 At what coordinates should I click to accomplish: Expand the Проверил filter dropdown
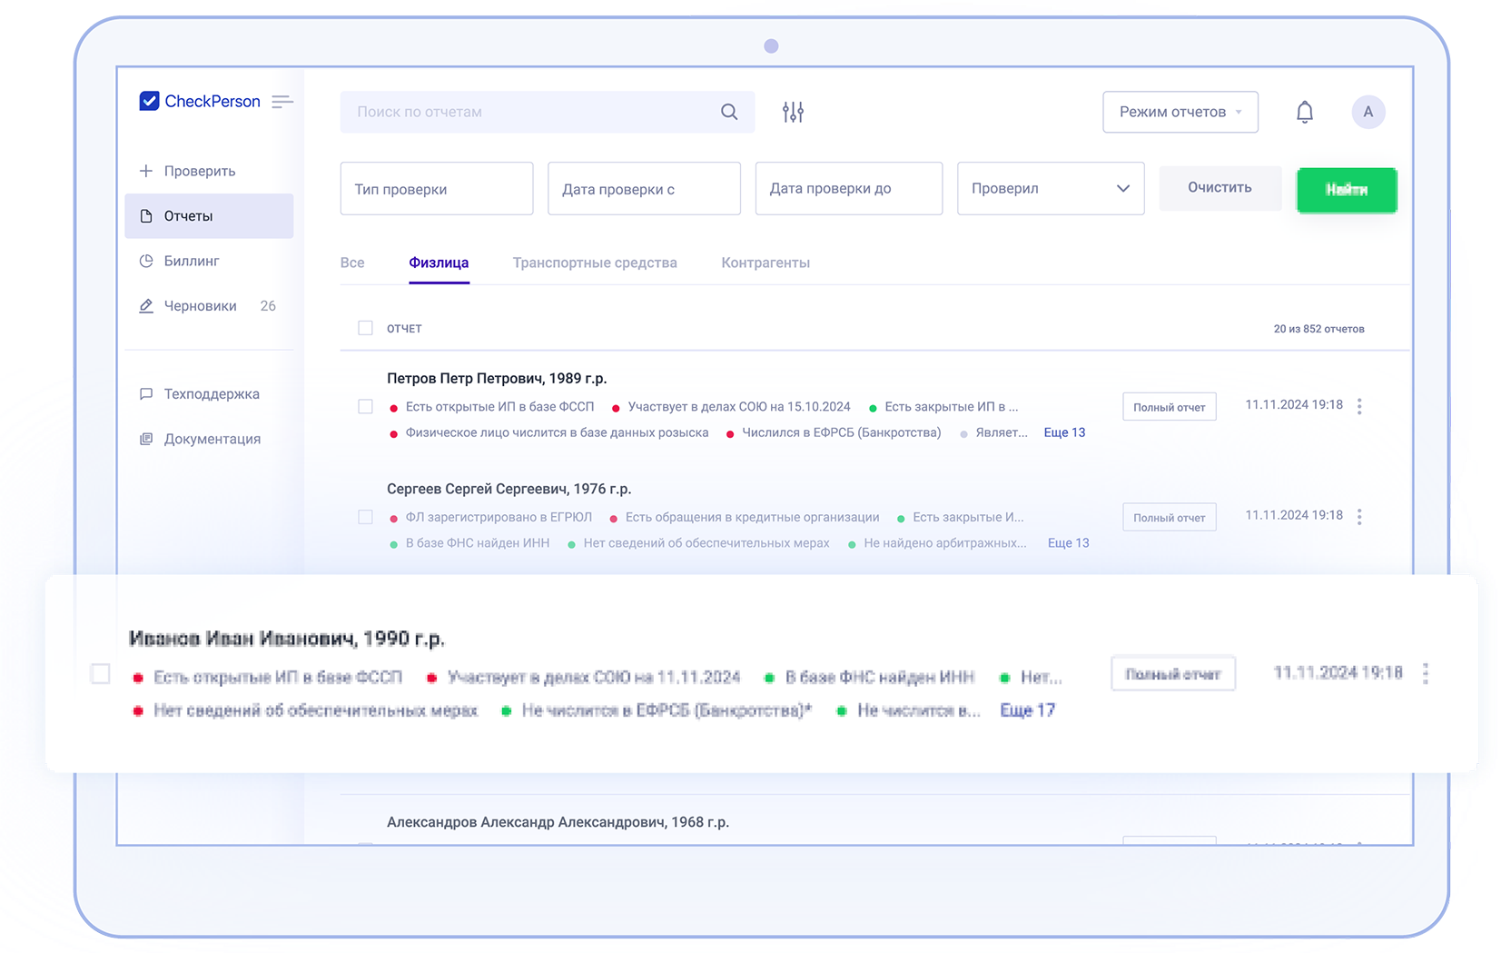coord(1050,188)
